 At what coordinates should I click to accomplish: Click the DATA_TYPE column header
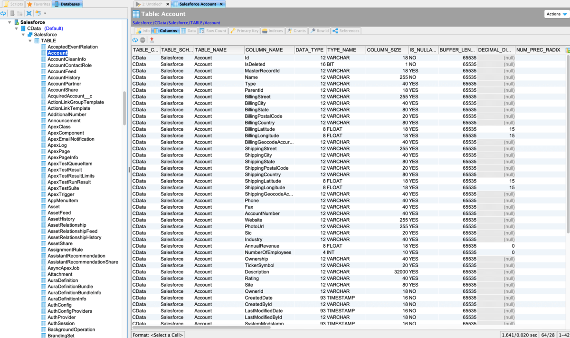point(310,50)
